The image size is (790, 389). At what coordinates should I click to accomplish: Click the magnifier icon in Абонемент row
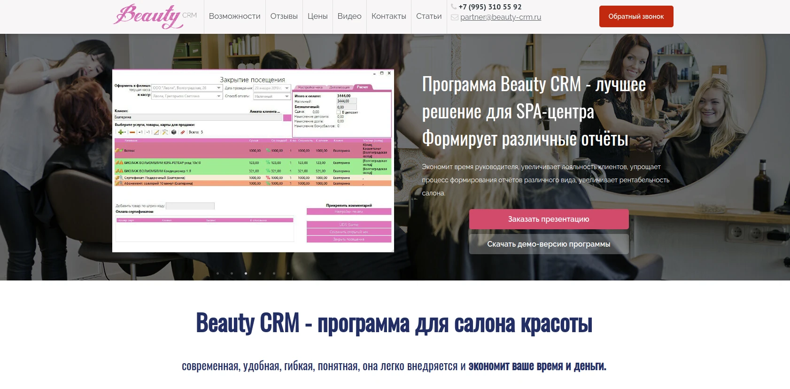121,183
